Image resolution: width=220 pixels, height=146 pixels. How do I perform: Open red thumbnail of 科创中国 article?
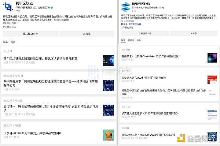212,80
